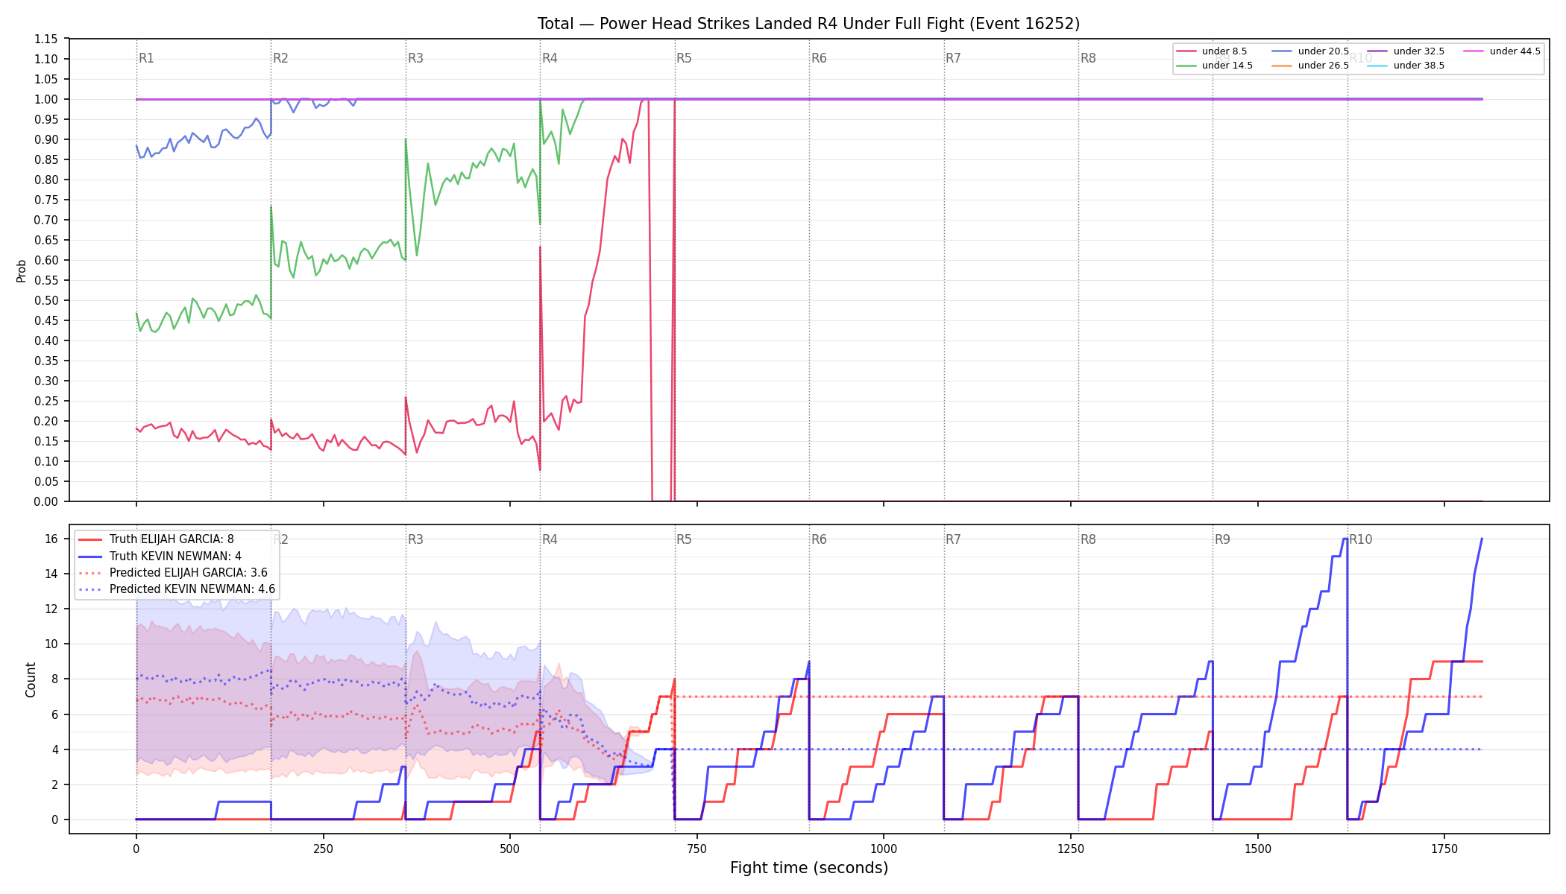Screen dimensions: 1566x894
Task: Click the 8 tick label on the Count axis
Action: 54,679
